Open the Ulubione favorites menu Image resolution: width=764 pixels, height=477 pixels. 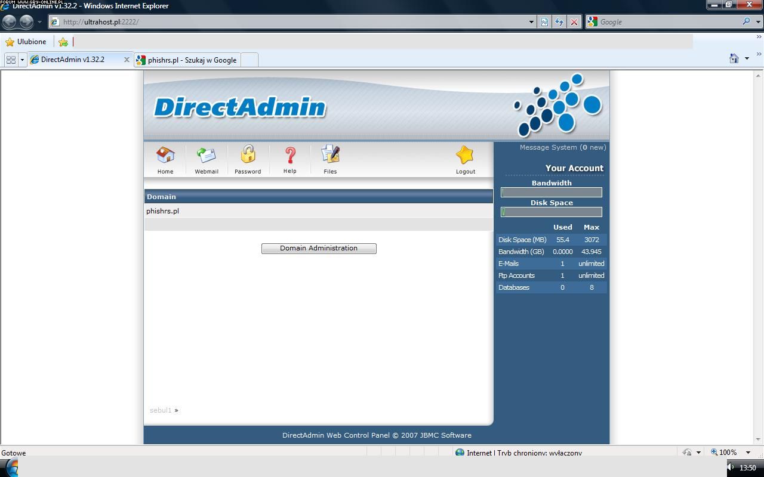coord(26,42)
